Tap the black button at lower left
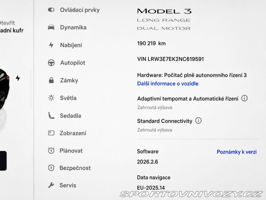The width and height of the screenshot is (266, 200). click(3, 161)
